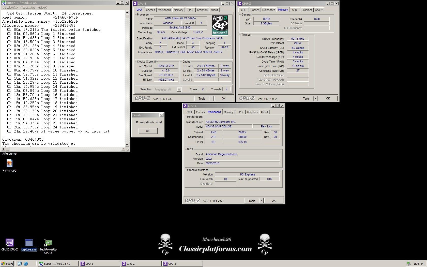The height and width of the screenshot is (267, 427).
Task: Expand Tools dropdown arrow in Mainboard window
Action: tap(261, 201)
